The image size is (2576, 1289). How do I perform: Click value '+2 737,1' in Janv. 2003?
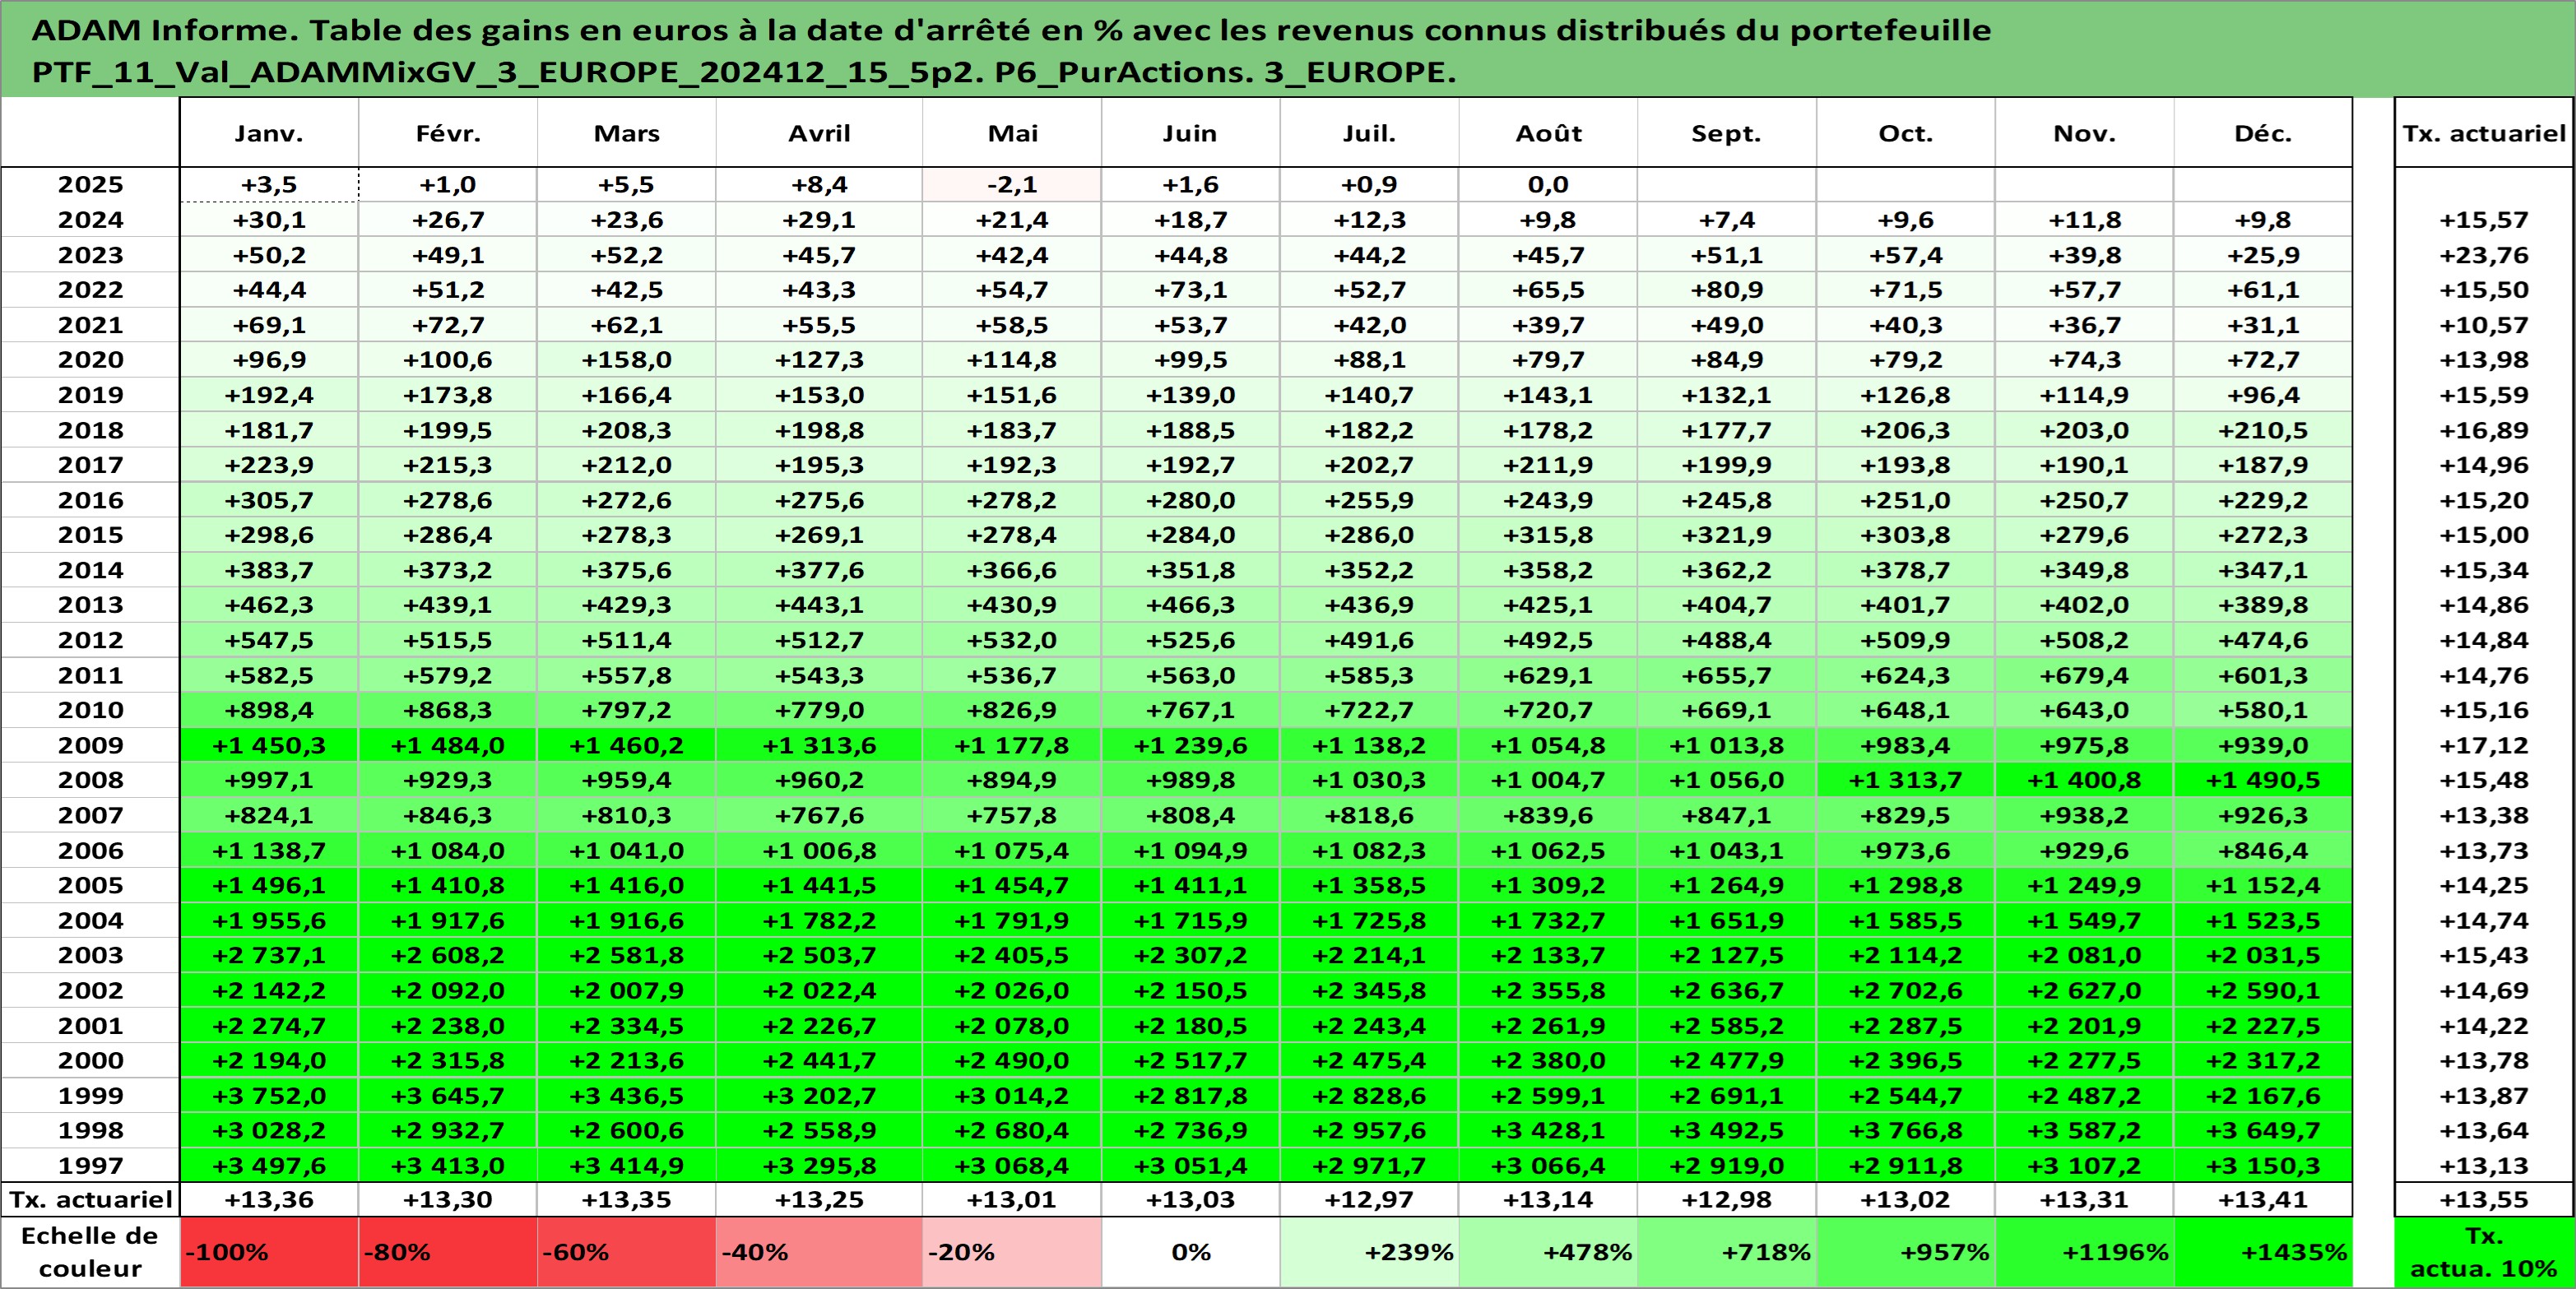coord(269,955)
